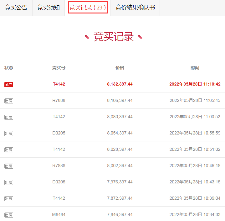Click the time 2022年05月28日 10:34:33
Viewport: 225px width, 221px height.
pyautogui.click(x=195, y=214)
